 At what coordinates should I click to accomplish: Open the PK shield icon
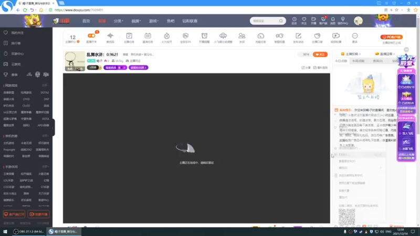point(185,36)
